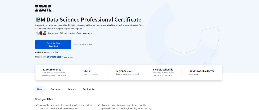Switch to the About tab
The height and width of the screenshot is (110, 259).
[x=40, y=89]
